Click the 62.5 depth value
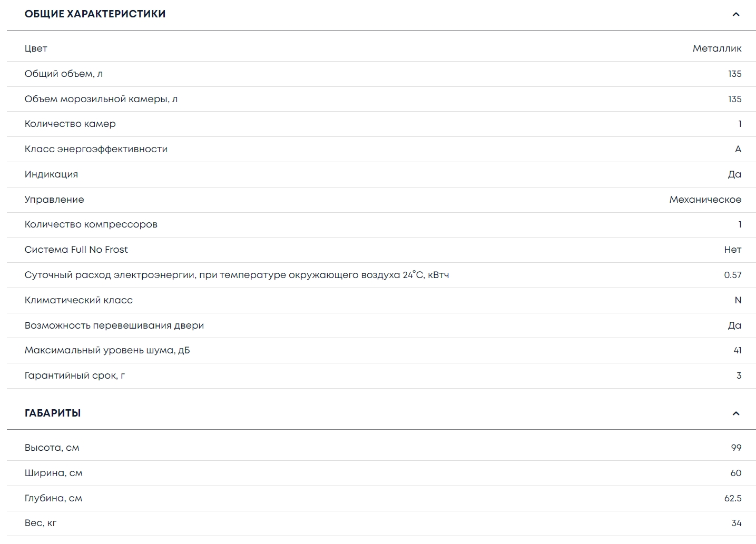 [732, 498]
